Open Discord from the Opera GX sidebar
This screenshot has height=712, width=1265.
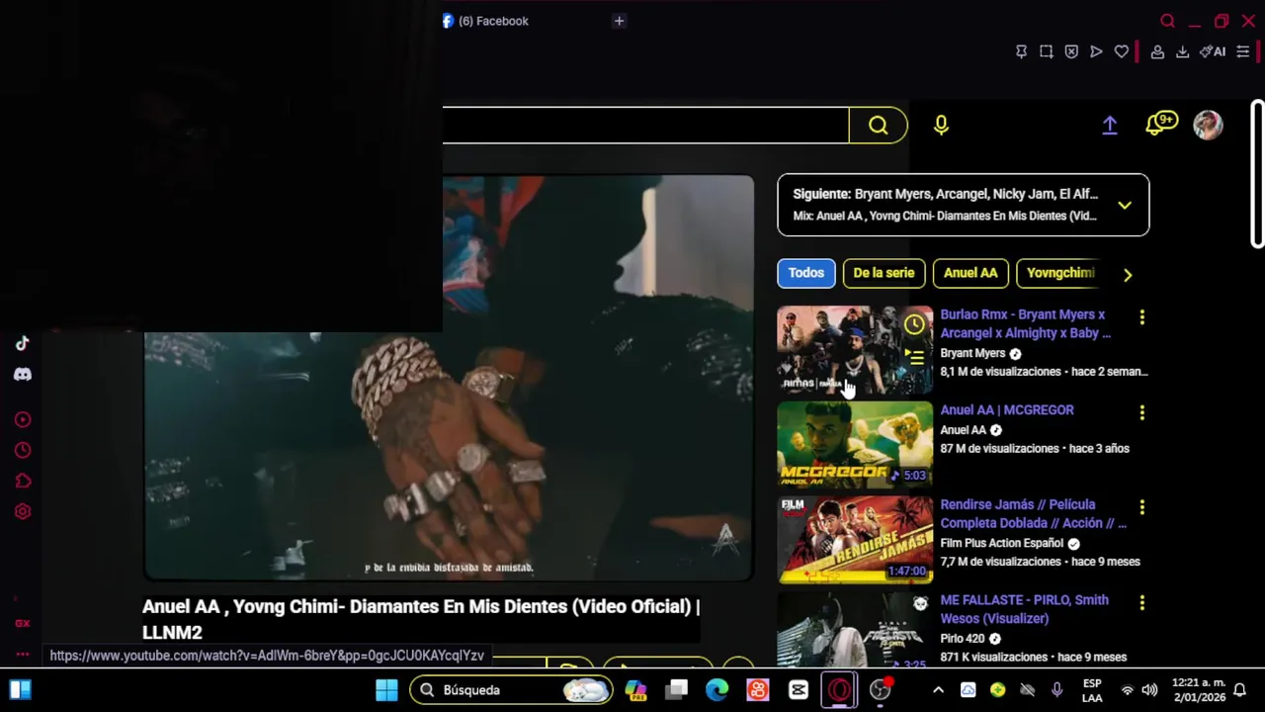coord(22,375)
